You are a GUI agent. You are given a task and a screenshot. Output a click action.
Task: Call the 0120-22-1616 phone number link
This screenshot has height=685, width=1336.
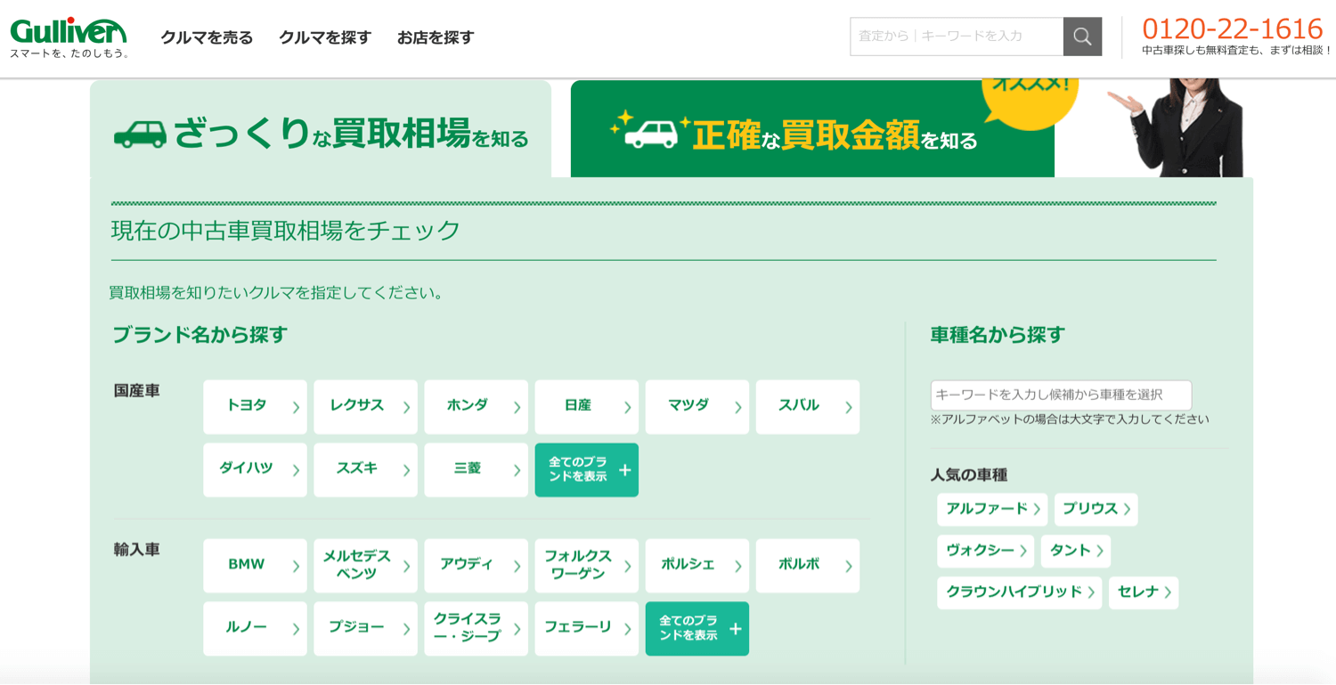[1233, 29]
